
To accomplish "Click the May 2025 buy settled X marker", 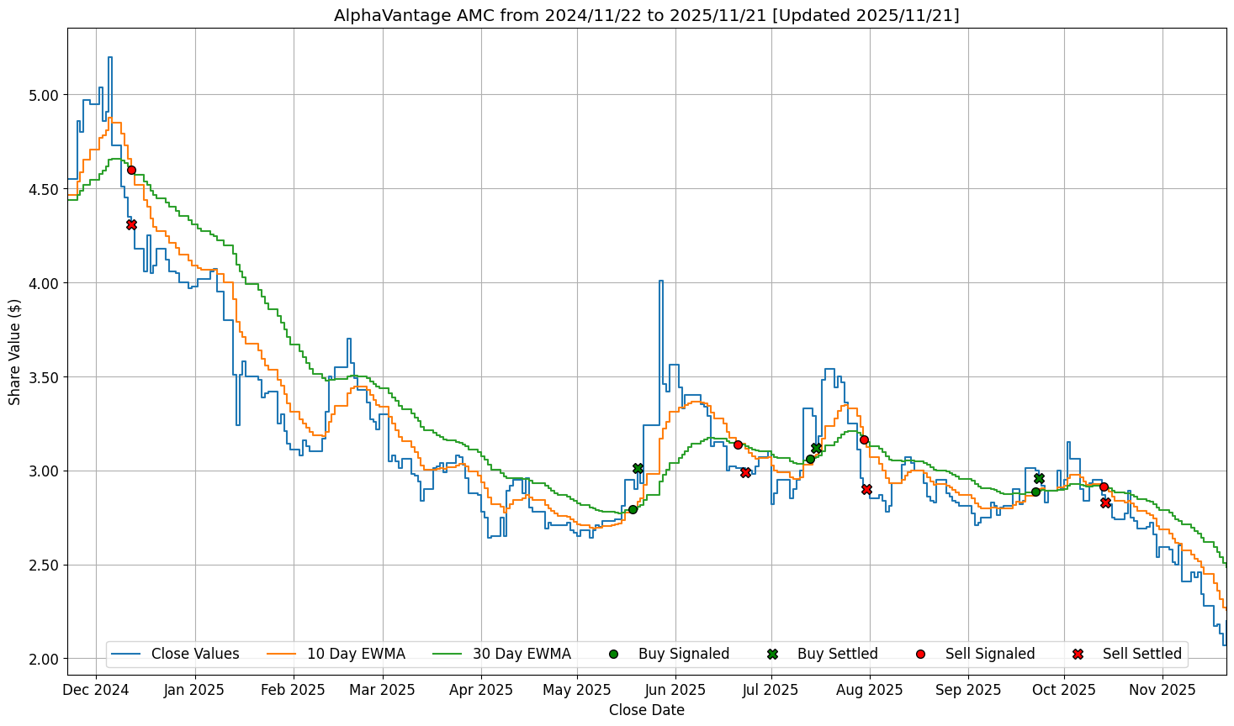I will pos(638,468).
